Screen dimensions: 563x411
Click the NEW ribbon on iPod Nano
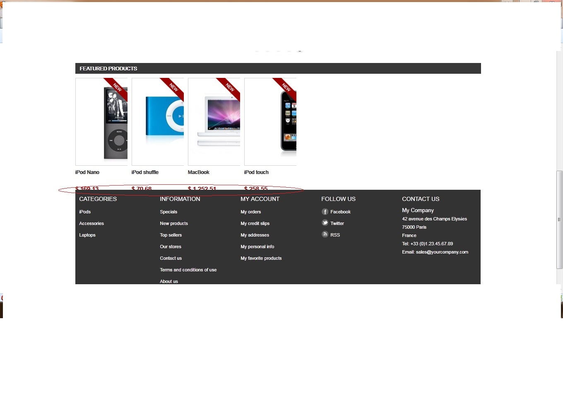coord(118,87)
